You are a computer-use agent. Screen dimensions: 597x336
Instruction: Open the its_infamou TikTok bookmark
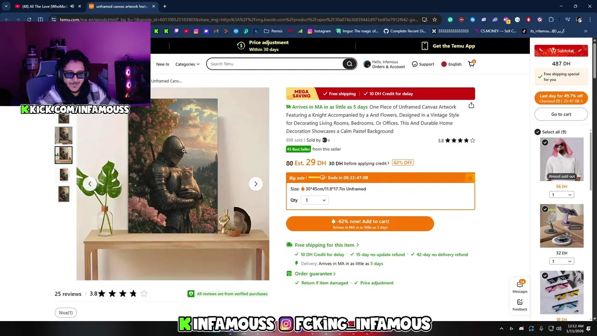(x=544, y=31)
